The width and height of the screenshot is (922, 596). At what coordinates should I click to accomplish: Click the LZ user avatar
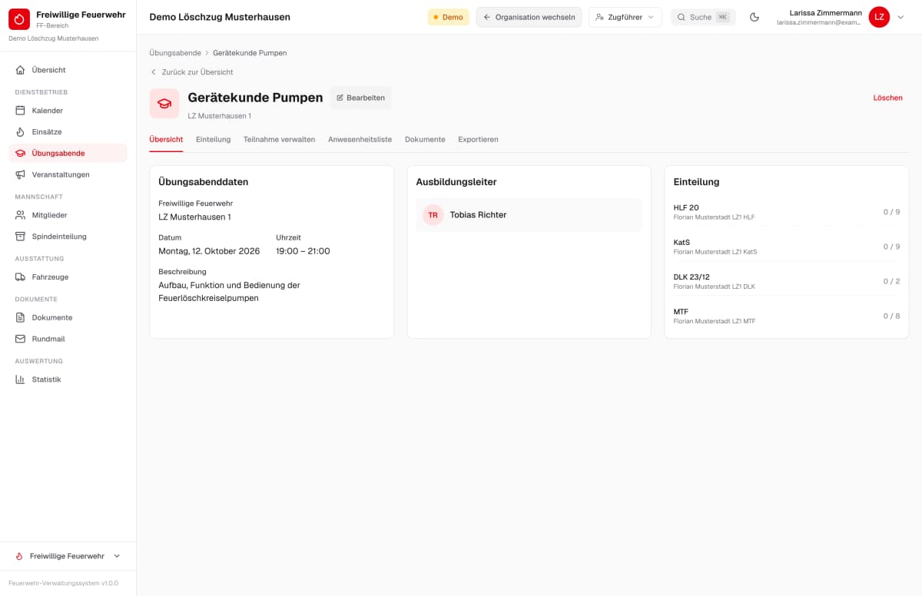pos(879,17)
